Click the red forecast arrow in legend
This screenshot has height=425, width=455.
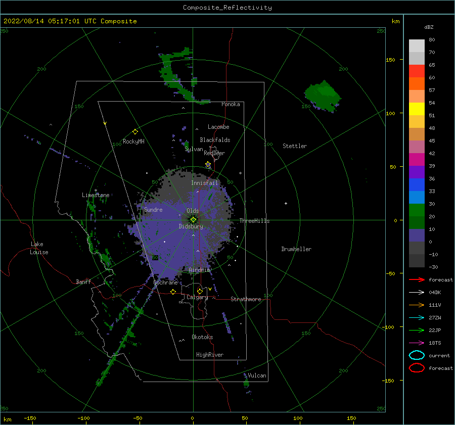(x=417, y=279)
